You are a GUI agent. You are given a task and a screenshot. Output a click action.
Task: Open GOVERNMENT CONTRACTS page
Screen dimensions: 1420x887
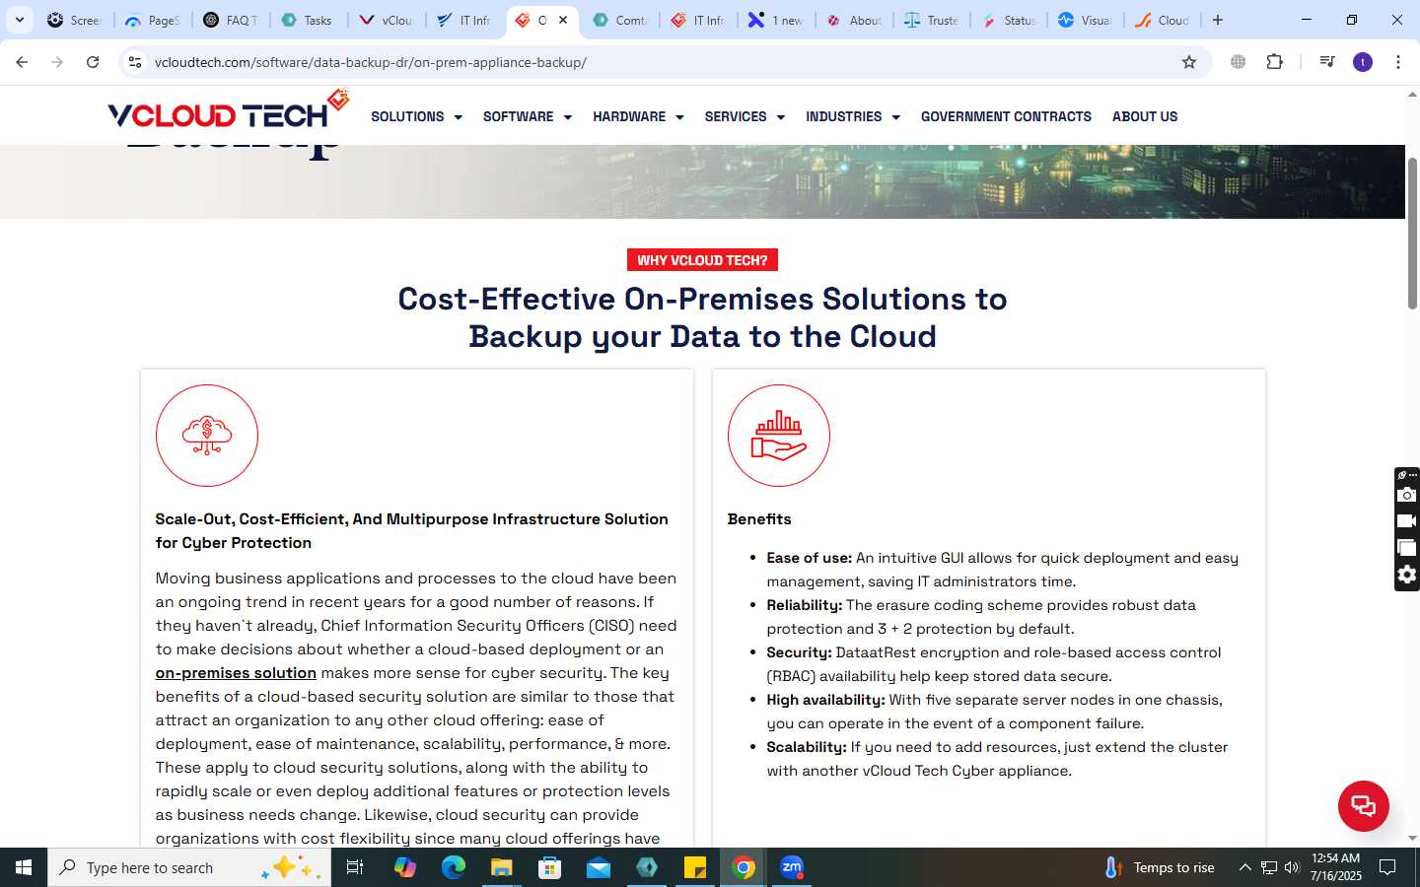[x=1006, y=116]
